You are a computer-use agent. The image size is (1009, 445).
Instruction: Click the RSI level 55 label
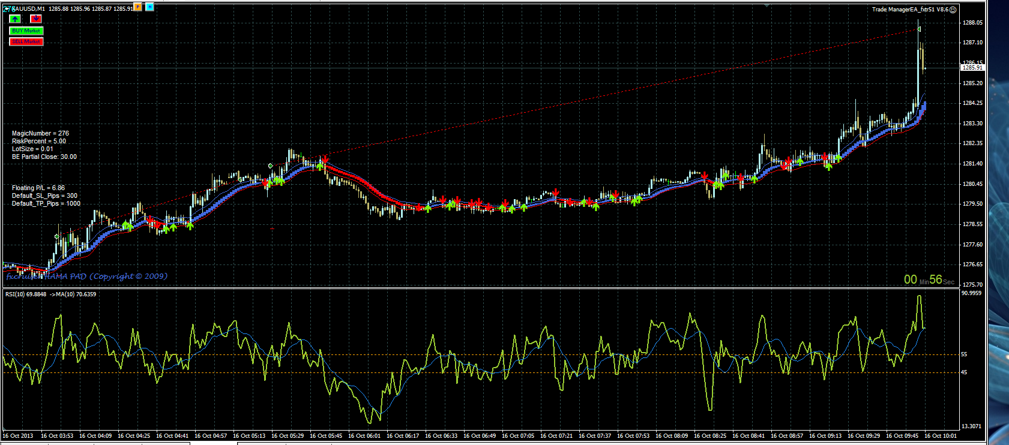965,354
